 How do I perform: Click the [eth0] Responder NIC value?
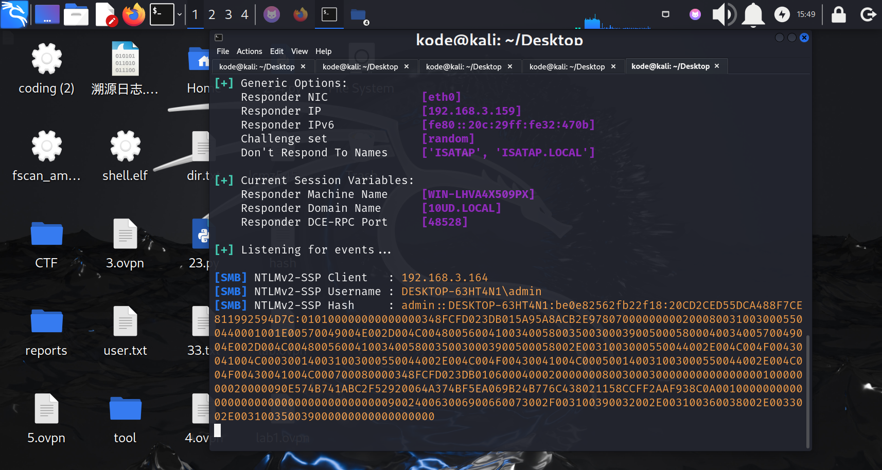coord(442,97)
